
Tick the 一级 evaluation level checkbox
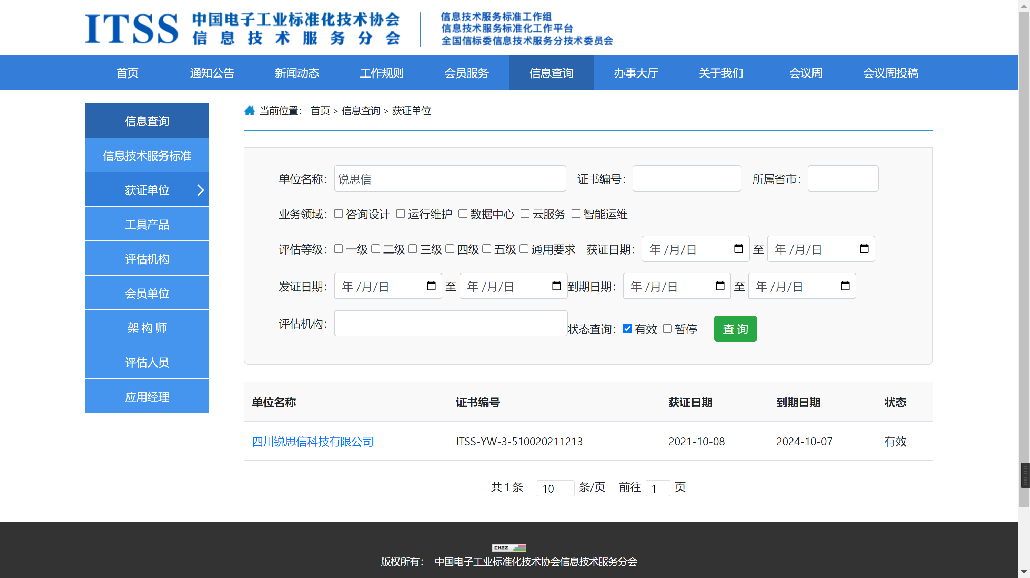tap(338, 249)
